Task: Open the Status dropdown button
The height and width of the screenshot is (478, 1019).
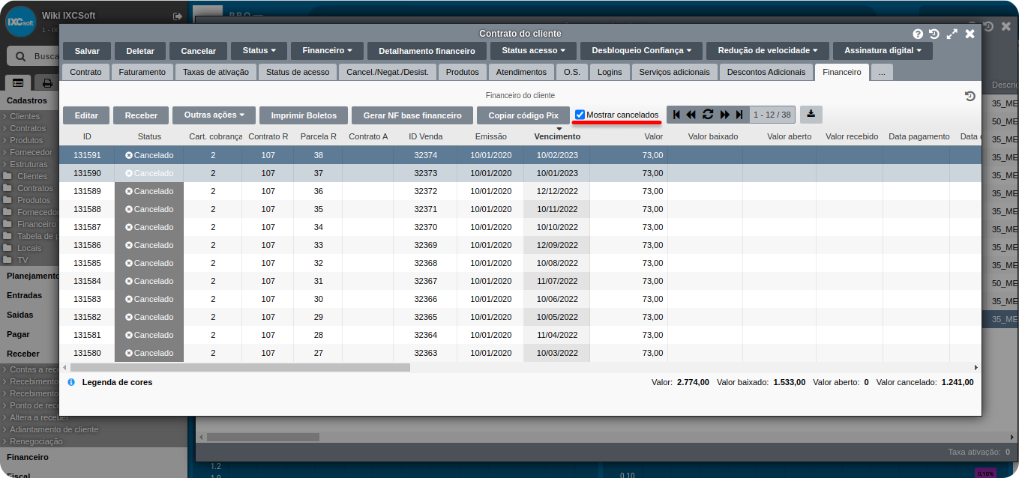Action: (x=259, y=51)
